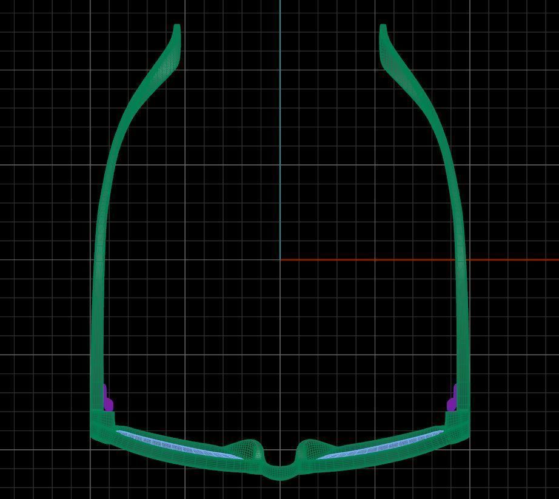The height and width of the screenshot is (499, 559).
Task: Pick the blue lens on the left side
Action: tap(179, 445)
